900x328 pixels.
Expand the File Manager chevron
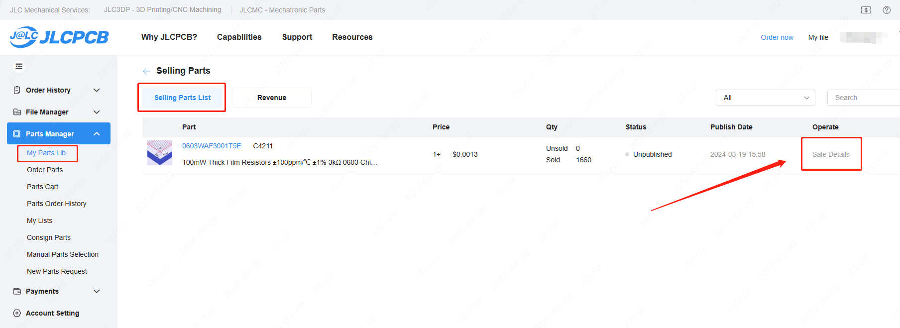click(97, 112)
